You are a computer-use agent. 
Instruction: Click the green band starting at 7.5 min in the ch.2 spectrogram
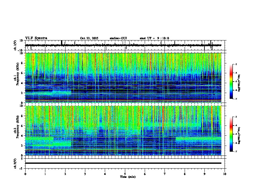pyautogui.click(x=198, y=139)
